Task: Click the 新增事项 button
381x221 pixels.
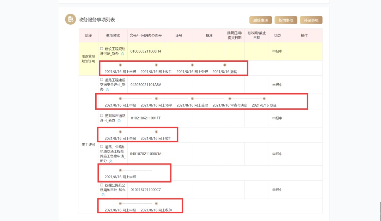Action: (x=286, y=20)
